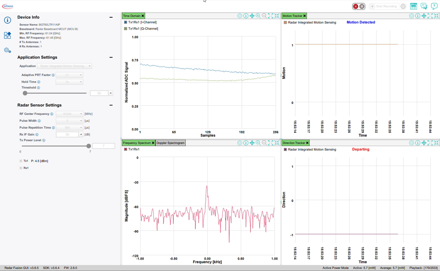Screen dimensions: 440x271
Task: Expand Direction Tracker plot to full view
Action: (430, 143)
